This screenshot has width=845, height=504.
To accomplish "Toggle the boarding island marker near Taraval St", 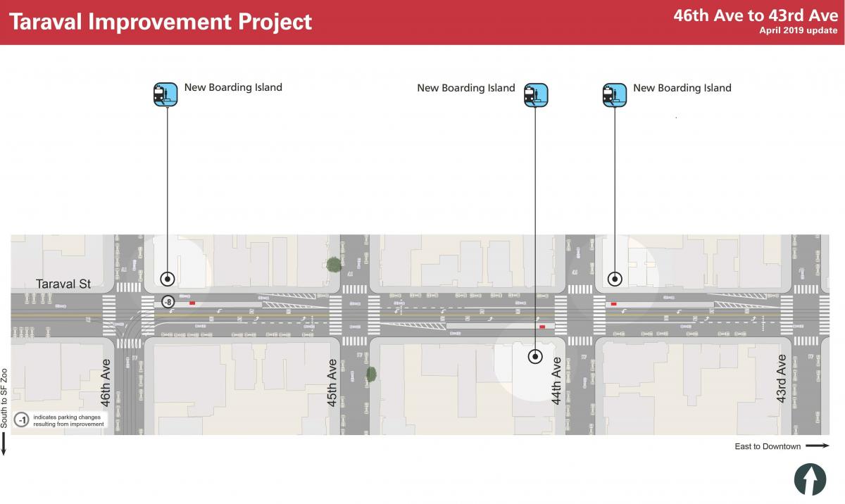I will click(166, 277).
